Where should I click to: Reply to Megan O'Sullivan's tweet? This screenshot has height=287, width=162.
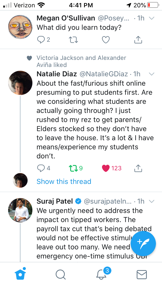41,40
